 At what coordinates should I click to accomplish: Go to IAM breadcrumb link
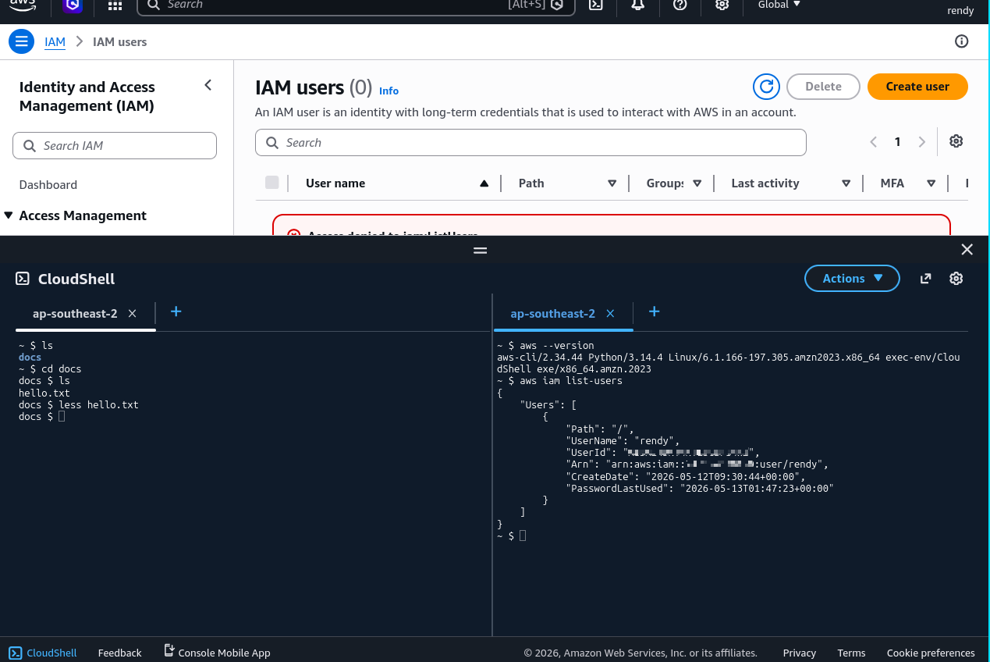(55, 42)
